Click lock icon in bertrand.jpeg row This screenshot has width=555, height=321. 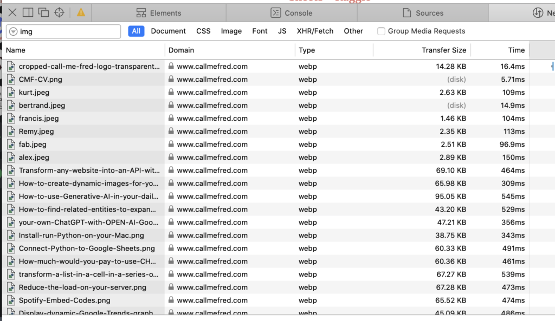(171, 105)
